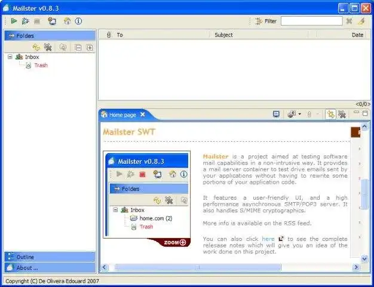Screen dimensions: 374x287
Task: Sort by the attachment paperclip column
Action: tap(109, 35)
